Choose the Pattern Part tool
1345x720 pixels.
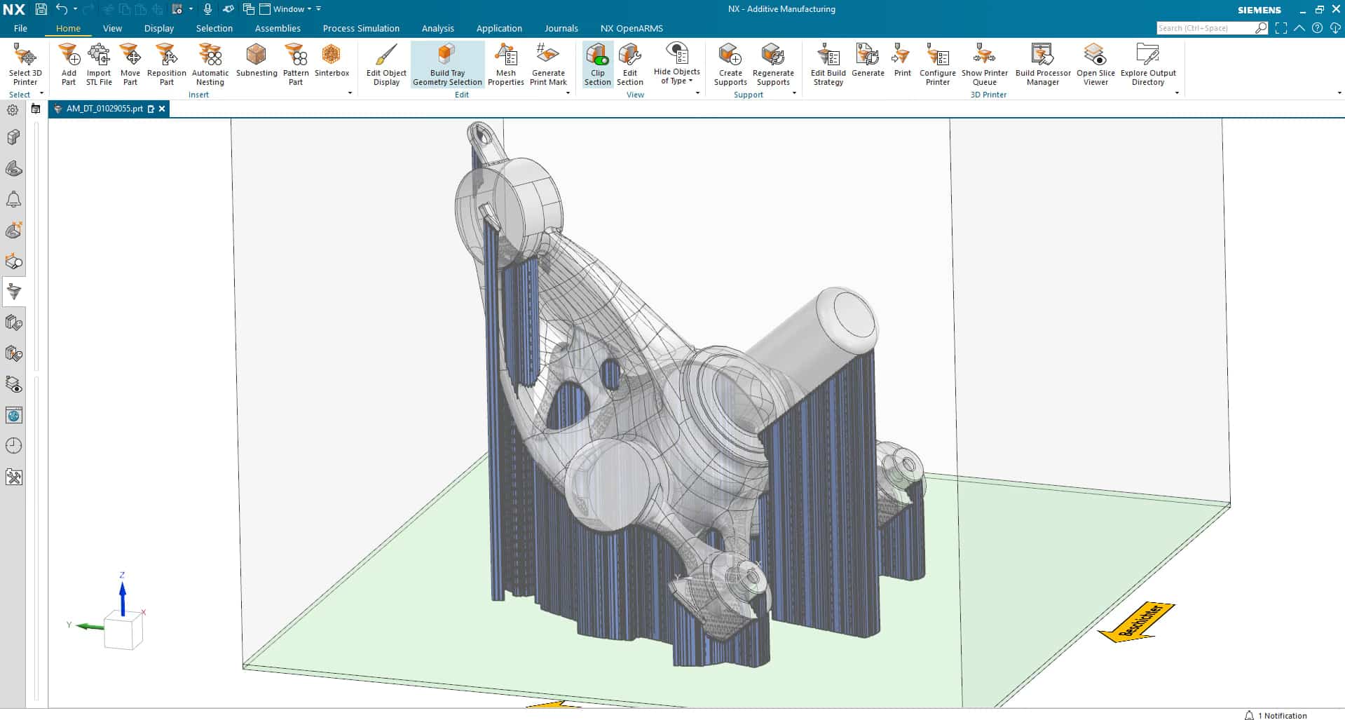coord(296,64)
